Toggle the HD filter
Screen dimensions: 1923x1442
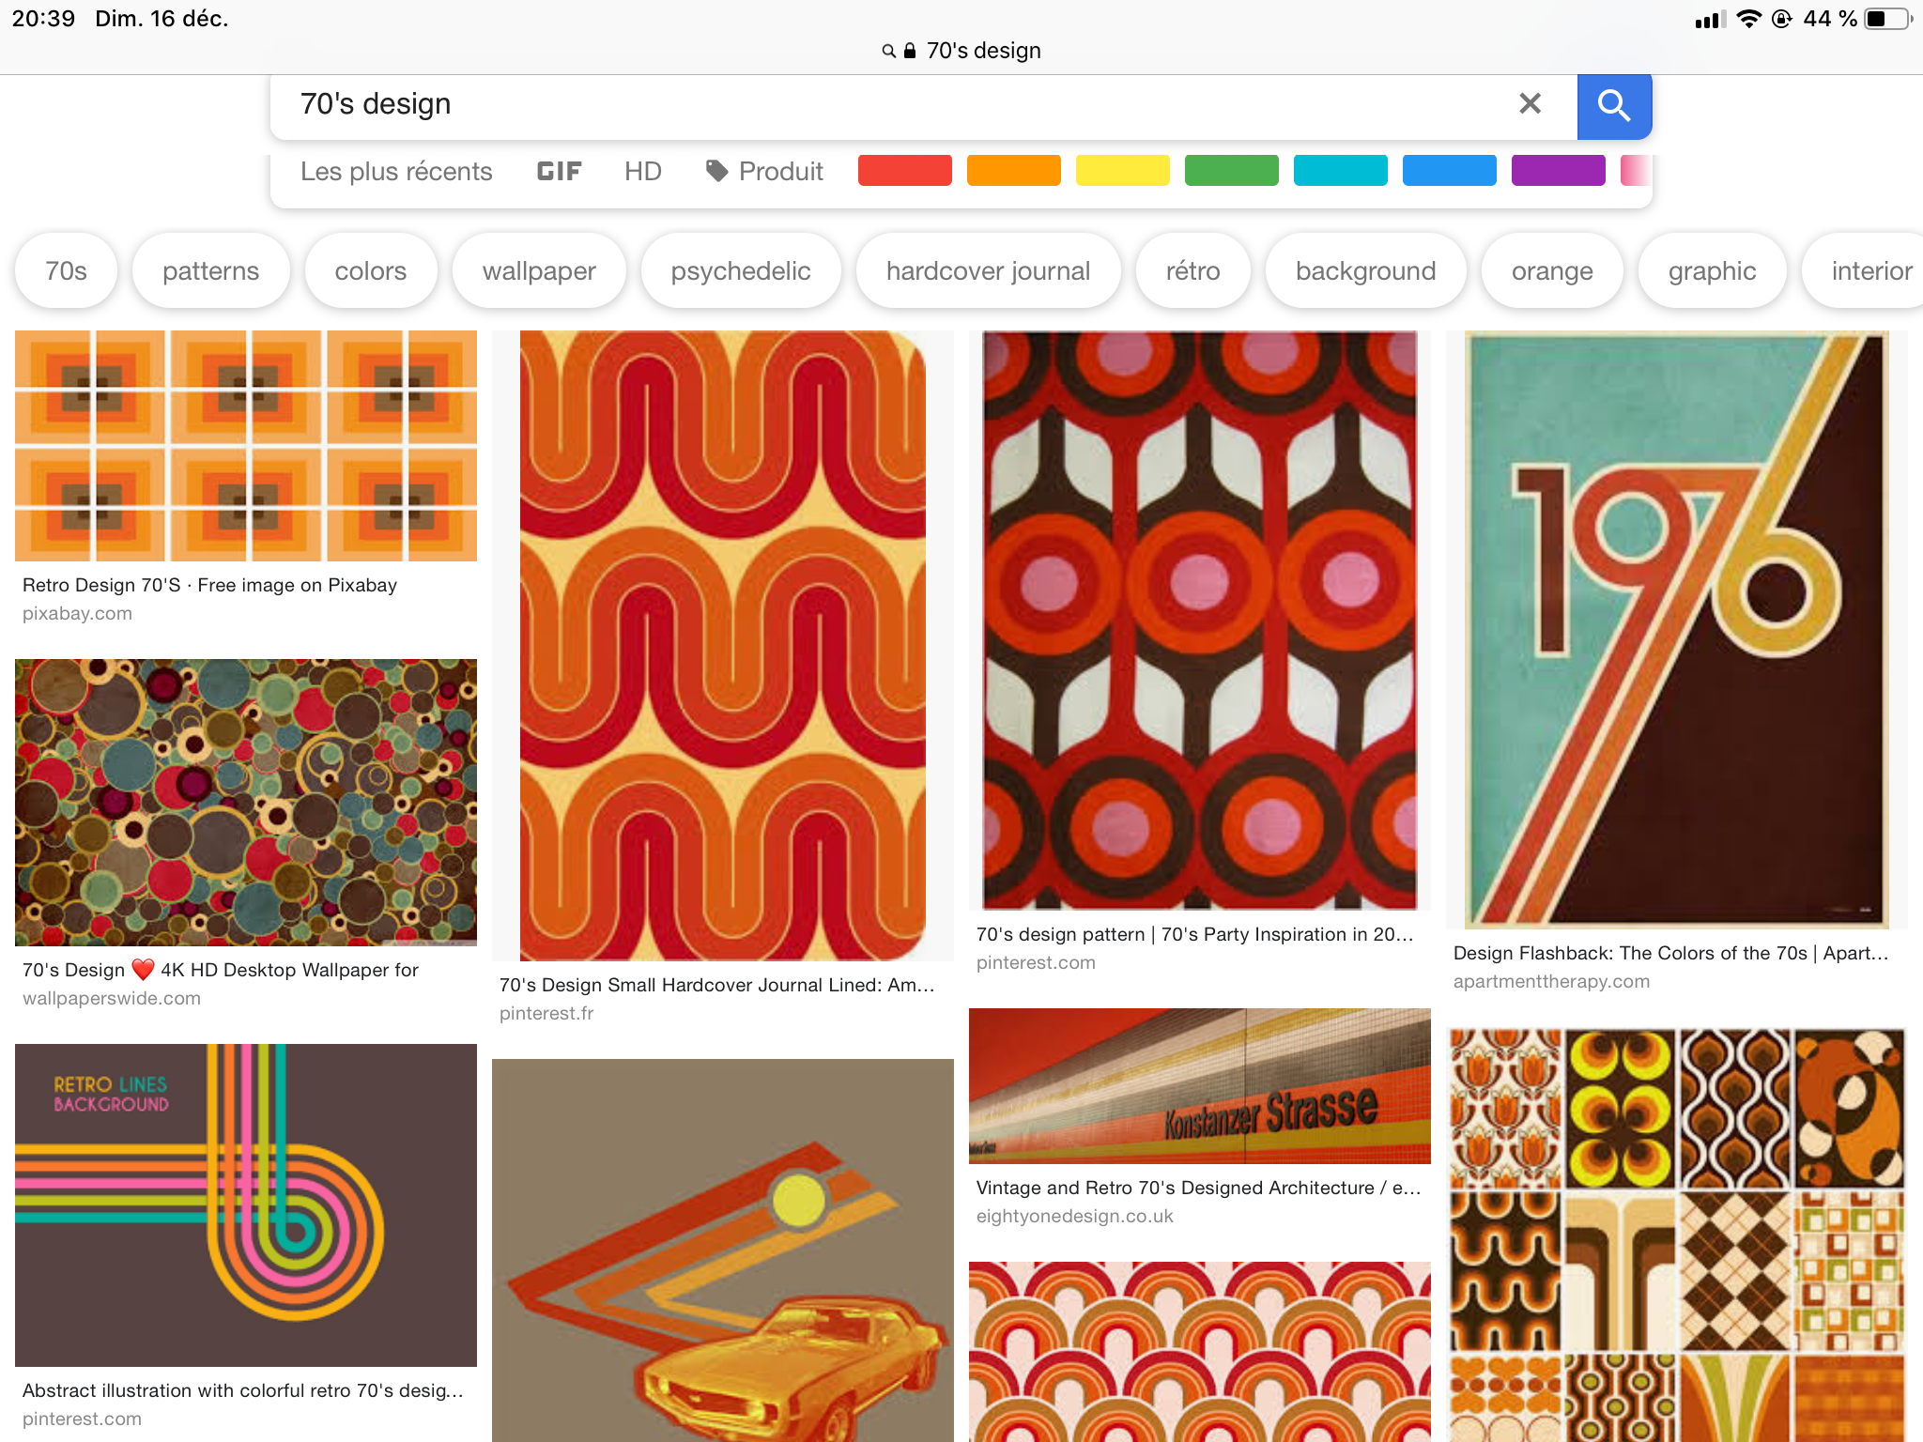pyautogui.click(x=642, y=171)
